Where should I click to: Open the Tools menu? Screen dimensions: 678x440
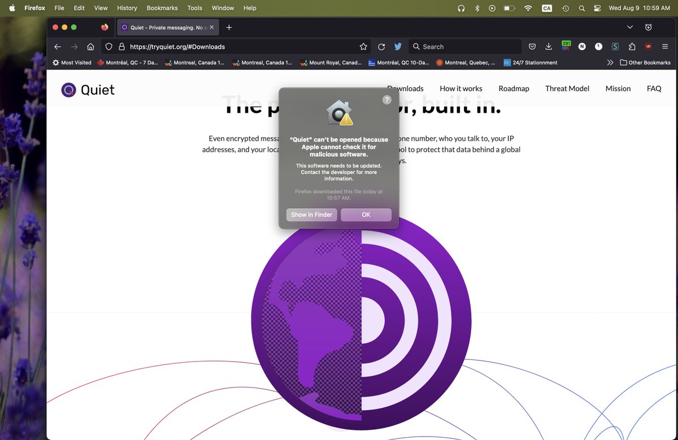pyautogui.click(x=195, y=8)
